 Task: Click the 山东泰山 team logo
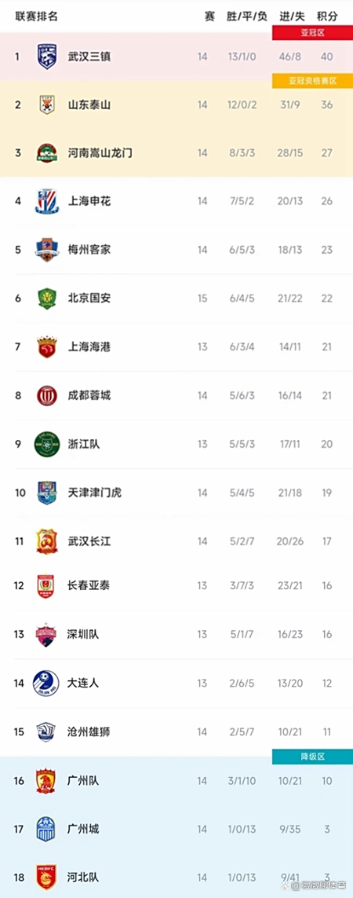(x=46, y=104)
